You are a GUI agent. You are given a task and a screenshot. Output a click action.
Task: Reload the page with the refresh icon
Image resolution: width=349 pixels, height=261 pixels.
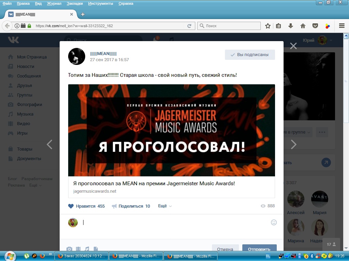click(x=189, y=26)
